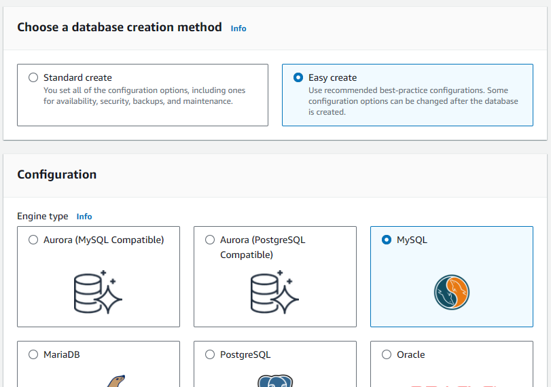Select the MySQL engine radio button
Viewport: 551px width, 387px height.
(x=387, y=240)
